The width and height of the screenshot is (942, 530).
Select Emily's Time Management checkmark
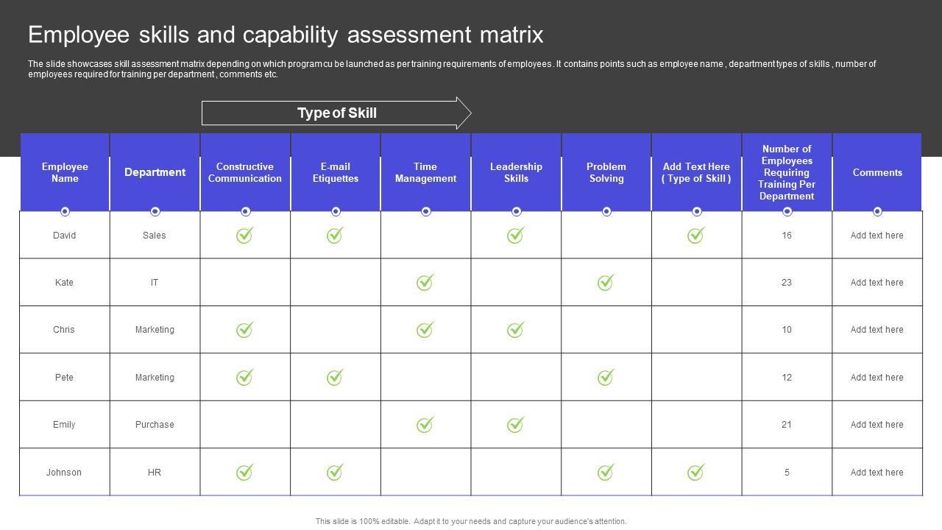tap(425, 425)
